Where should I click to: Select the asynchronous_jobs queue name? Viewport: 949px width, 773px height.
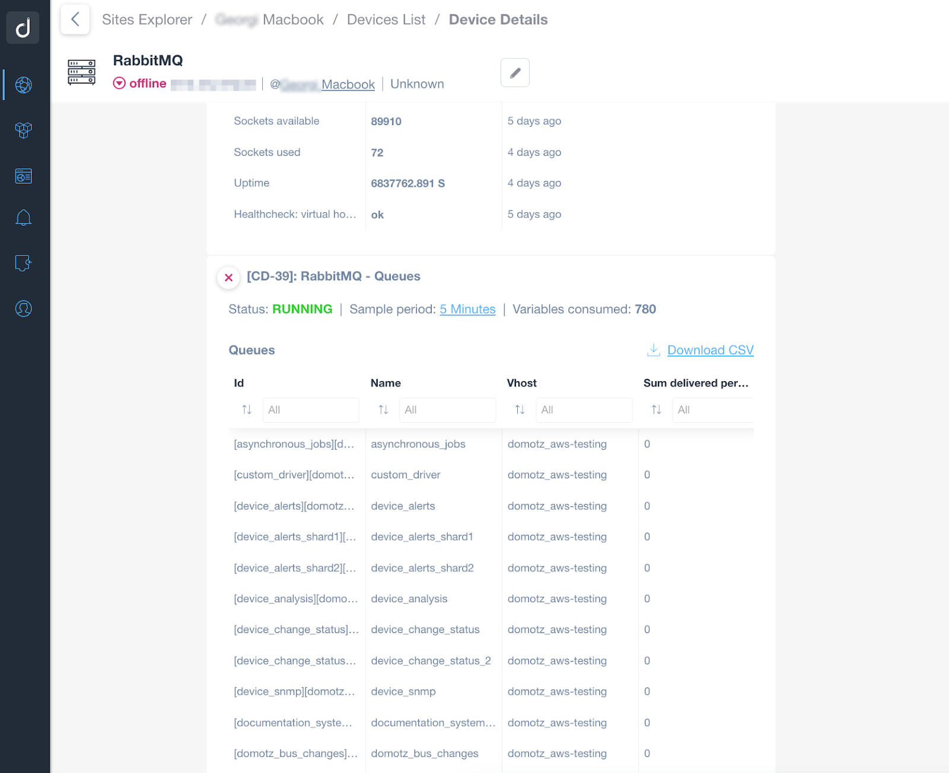pyautogui.click(x=418, y=444)
